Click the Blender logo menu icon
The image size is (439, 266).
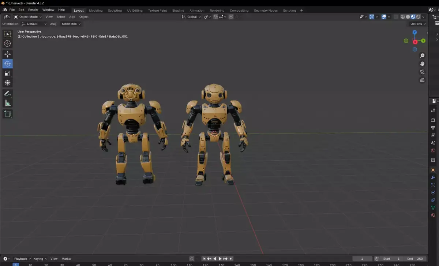5,10
